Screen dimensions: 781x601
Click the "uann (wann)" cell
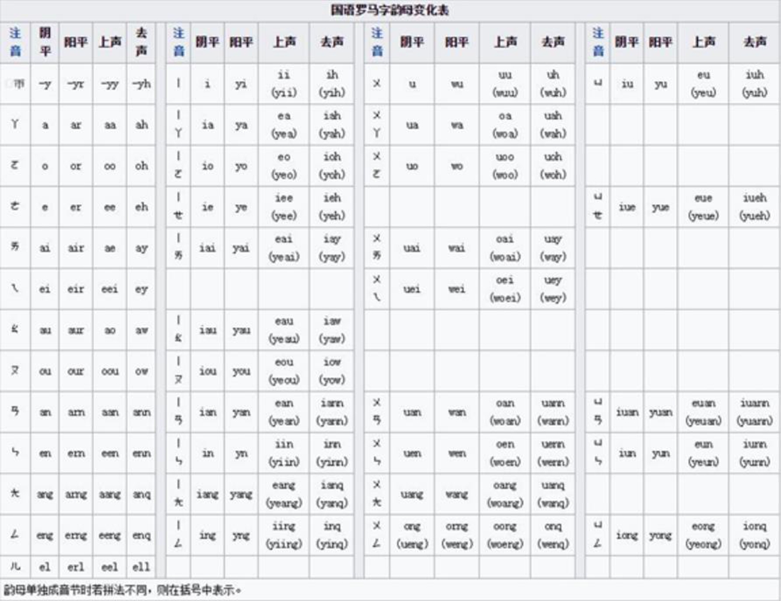tap(553, 412)
